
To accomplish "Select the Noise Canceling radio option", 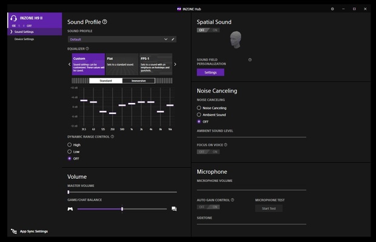I will 199,108.
